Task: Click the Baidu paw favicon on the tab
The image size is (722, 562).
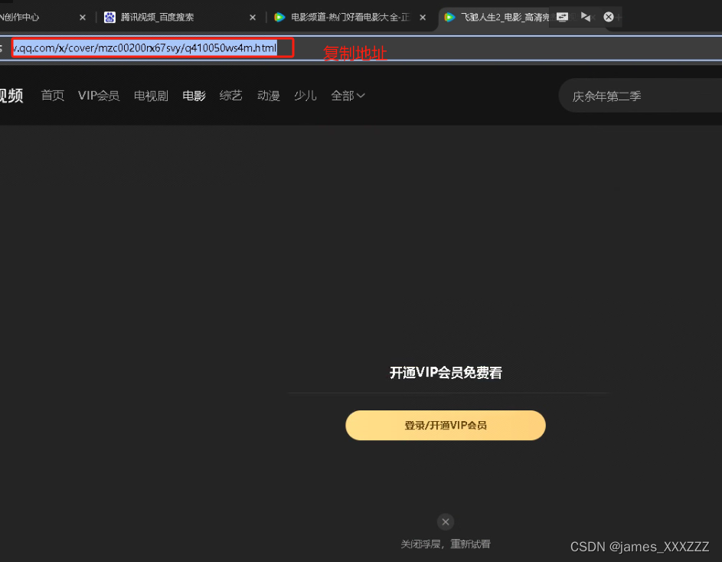Action: coord(109,18)
